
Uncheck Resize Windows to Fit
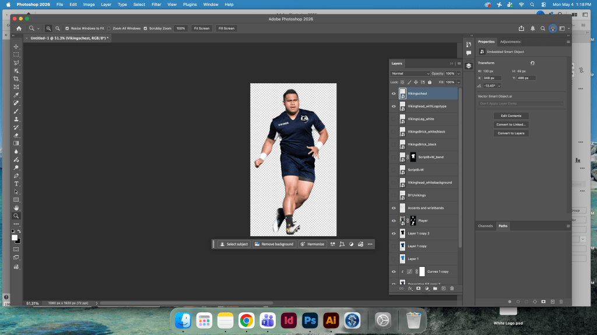pyautogui.click(x=67, y=28)
